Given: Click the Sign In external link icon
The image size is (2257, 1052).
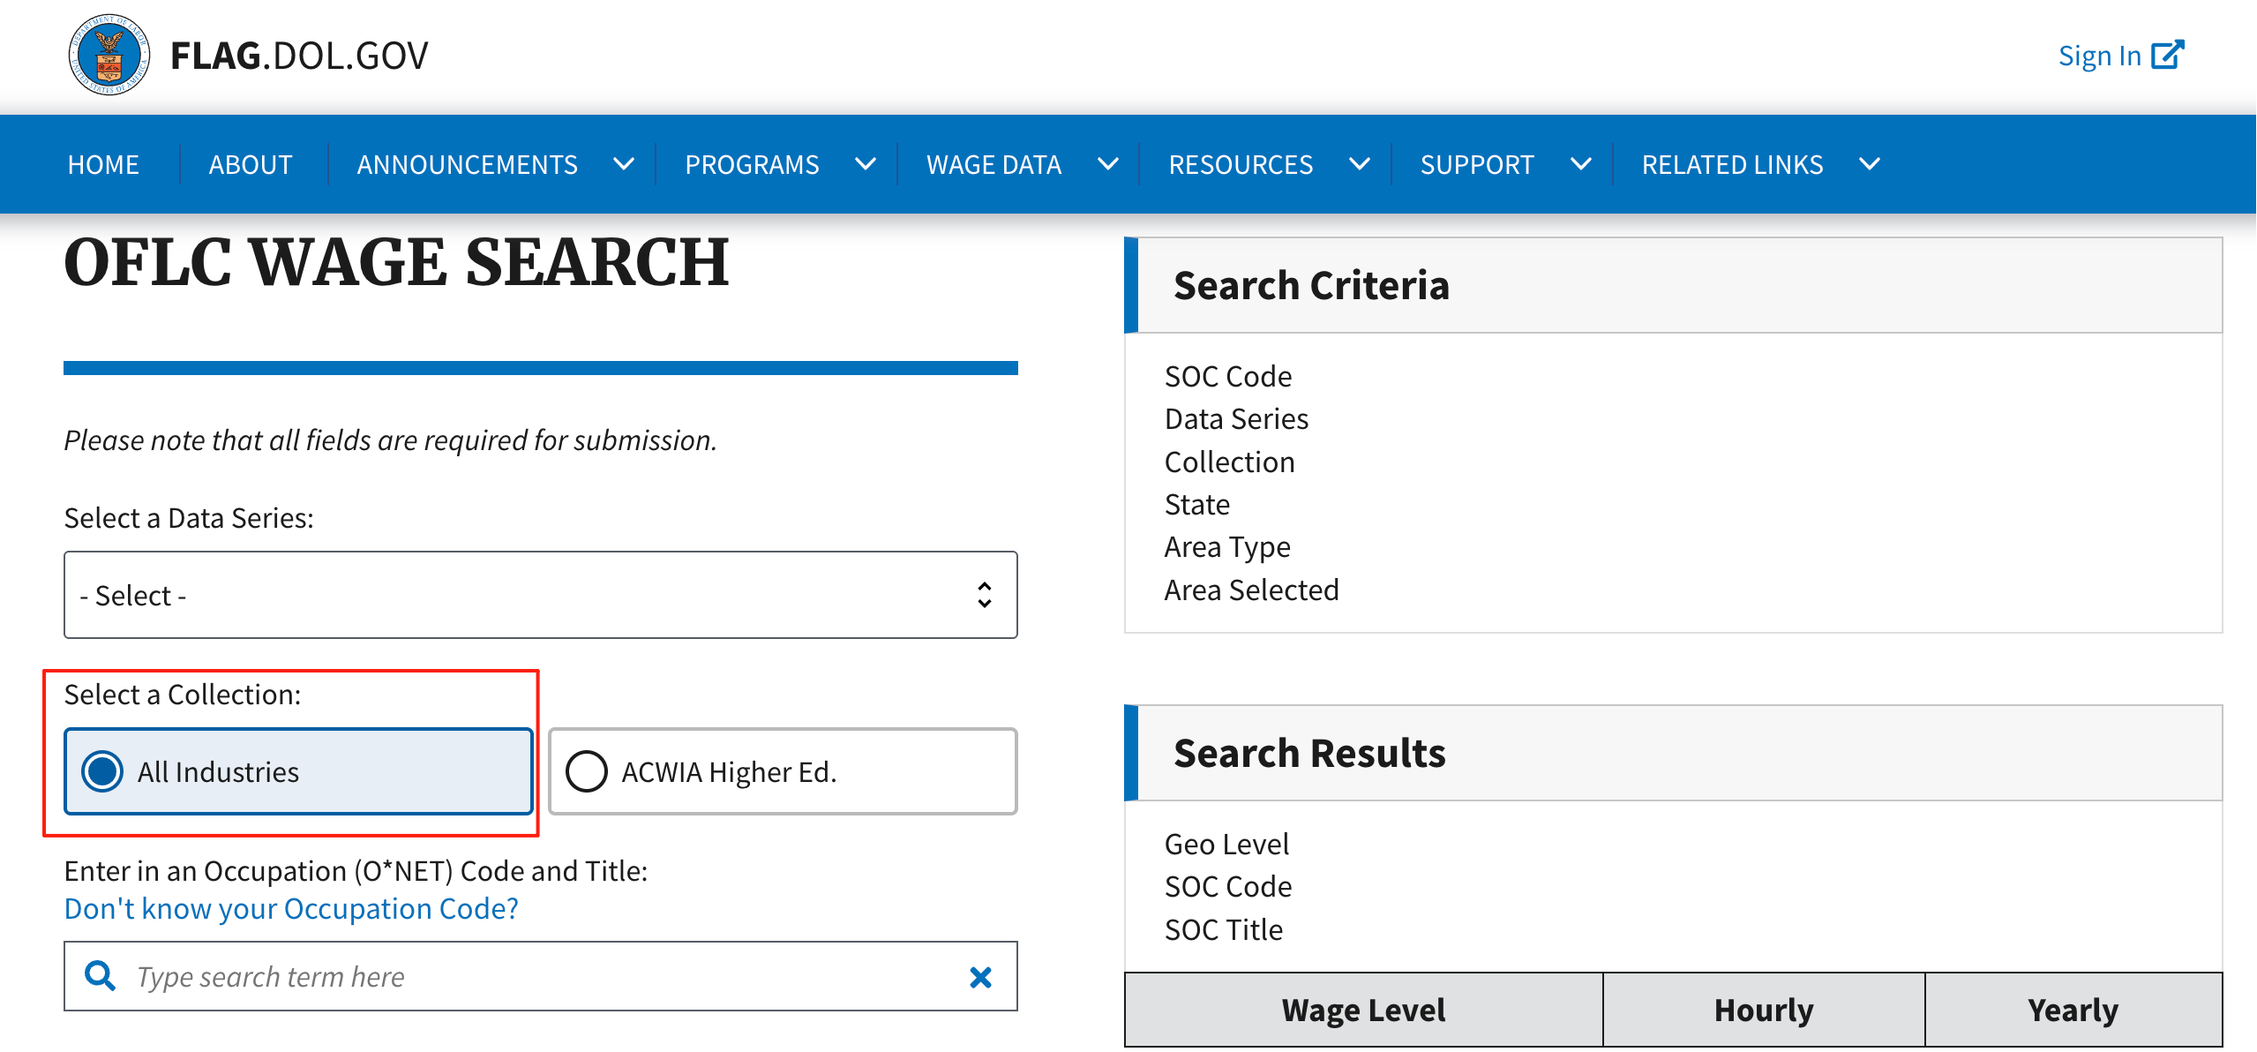Looking at the screenshot, I should (x=2167, y=55).
